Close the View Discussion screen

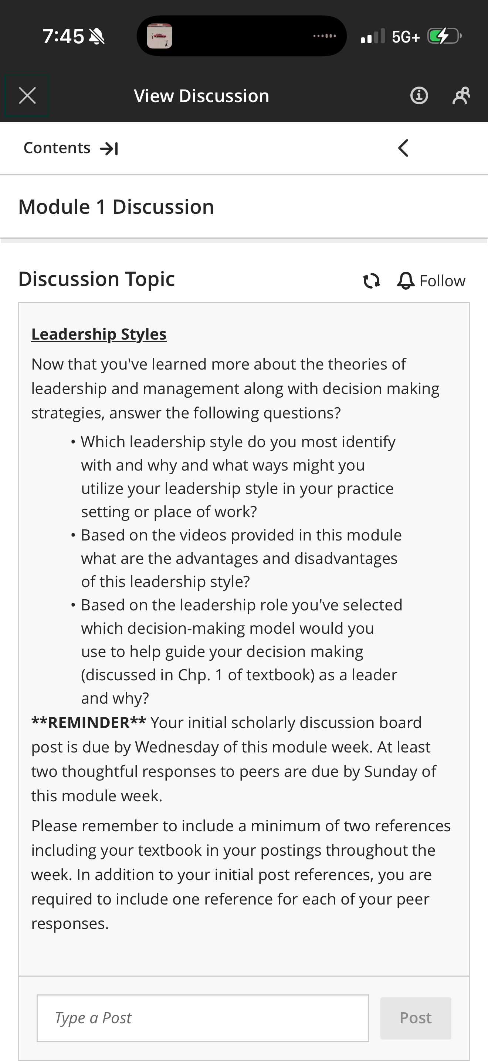click(x=27, y=95)
